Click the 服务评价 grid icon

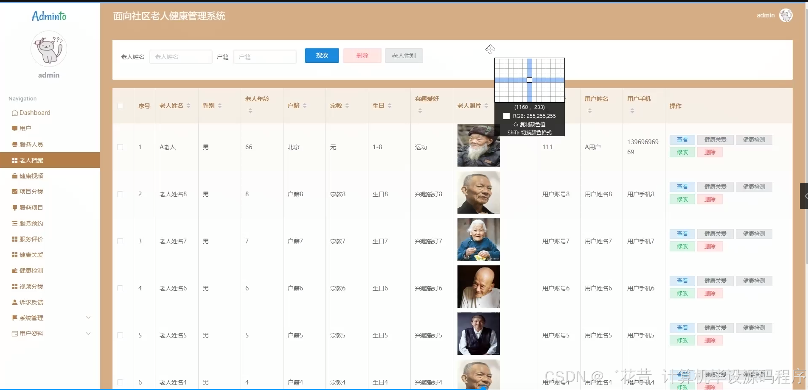15,239
